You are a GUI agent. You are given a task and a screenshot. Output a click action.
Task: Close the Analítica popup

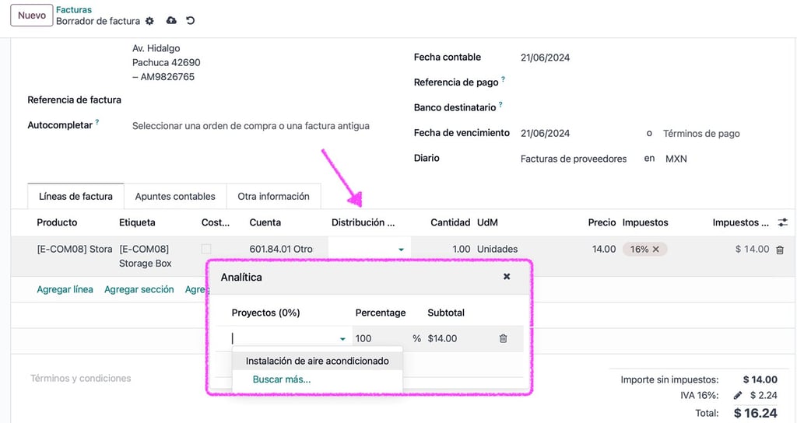[506, 277]
